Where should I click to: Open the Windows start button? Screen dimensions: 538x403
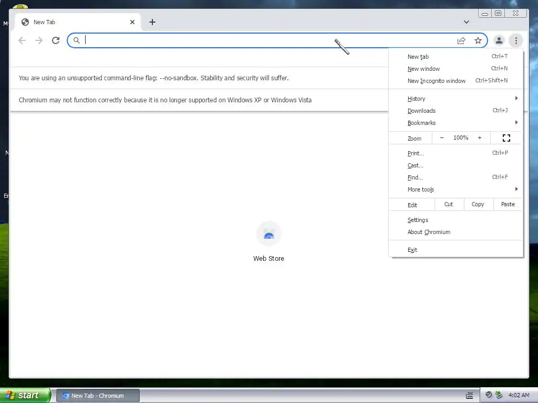coord(25,395)
